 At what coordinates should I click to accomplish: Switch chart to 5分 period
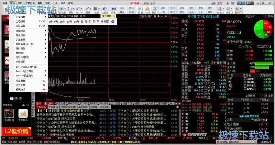pyautogui.click(x=56, y=22)
